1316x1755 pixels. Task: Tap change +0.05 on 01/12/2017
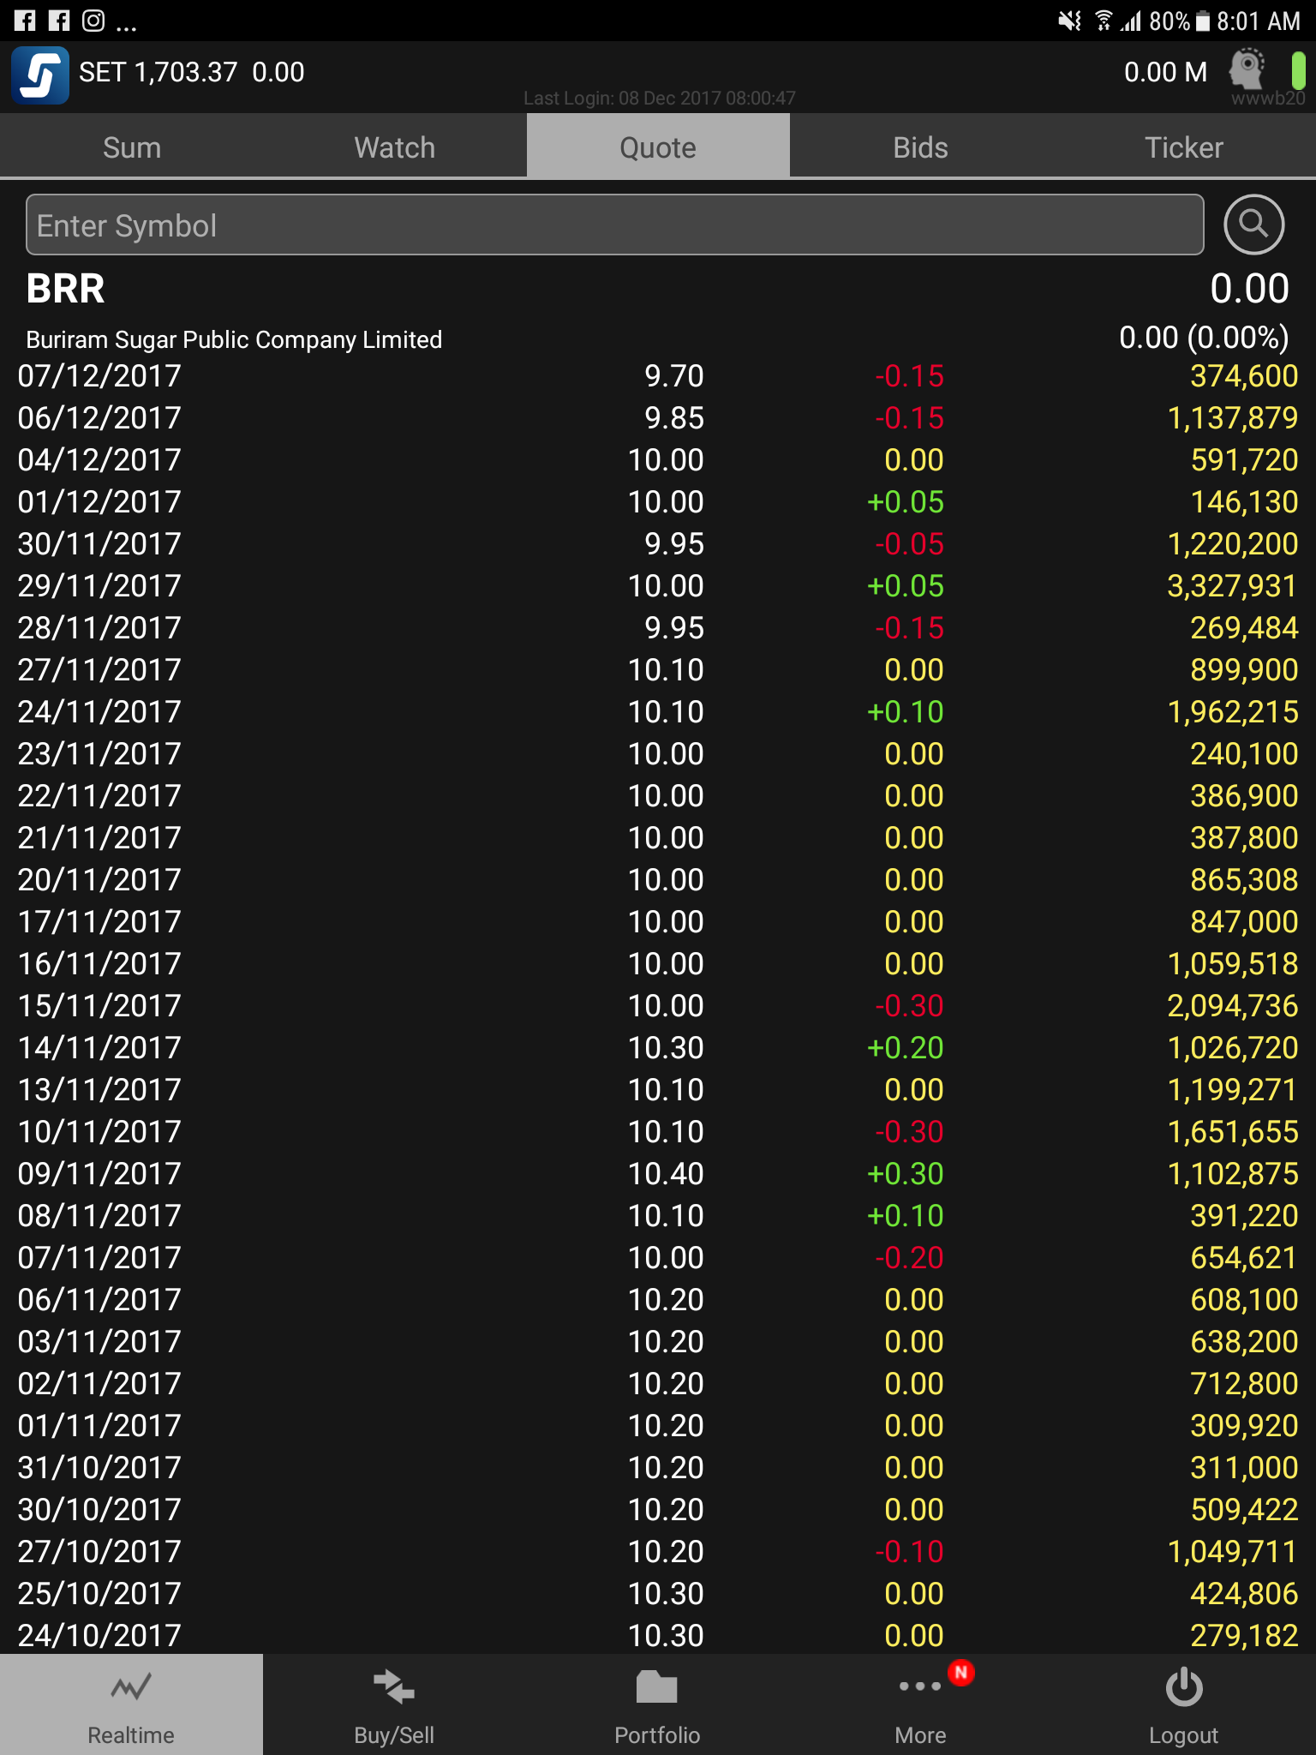click(x=906, y=501)
